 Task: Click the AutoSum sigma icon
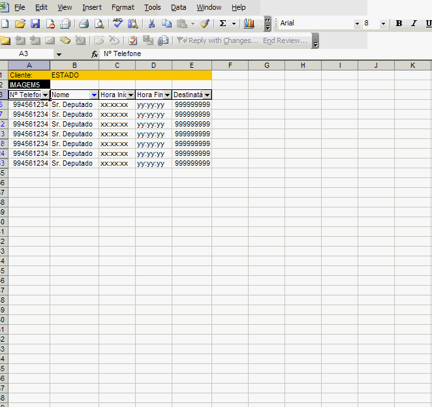click(x=223, y=23)
